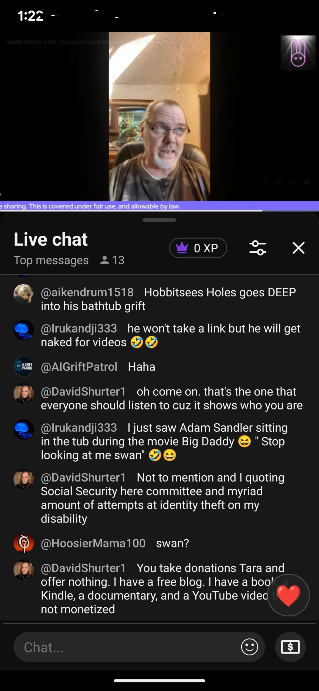Tap the pink bunny channel logo watermark
Viewport: 319px width, 691px height.
point(298,53)
